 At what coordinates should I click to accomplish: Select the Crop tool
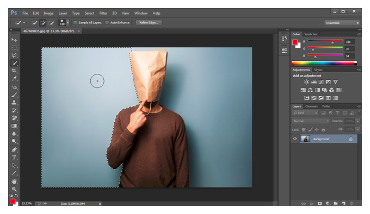[x=14, y=71]
